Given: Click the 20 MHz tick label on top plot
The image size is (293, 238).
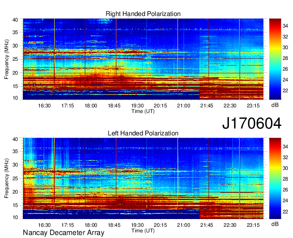Looking at the screenshot, I should point(15,73).
